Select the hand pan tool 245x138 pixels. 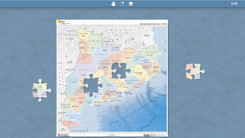tap(113, 4)
